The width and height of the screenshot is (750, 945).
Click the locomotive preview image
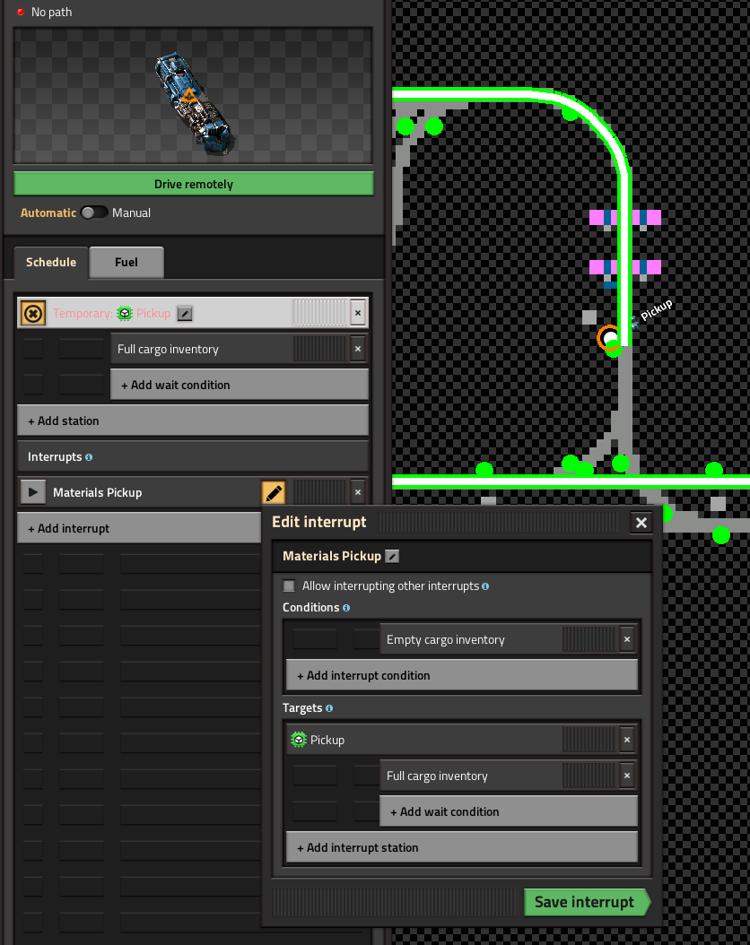coord(193,96)
